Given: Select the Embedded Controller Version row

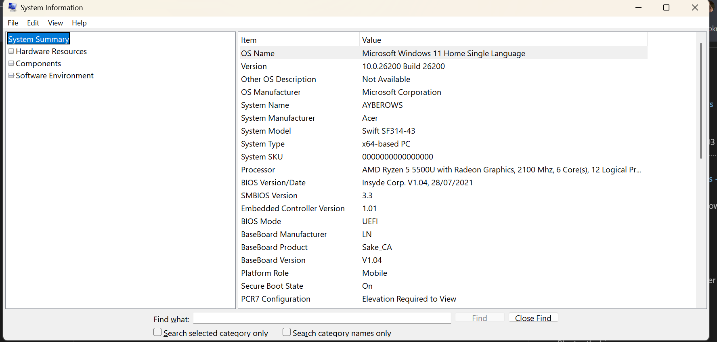Looking at the screenshot, I should click(443, 208).
